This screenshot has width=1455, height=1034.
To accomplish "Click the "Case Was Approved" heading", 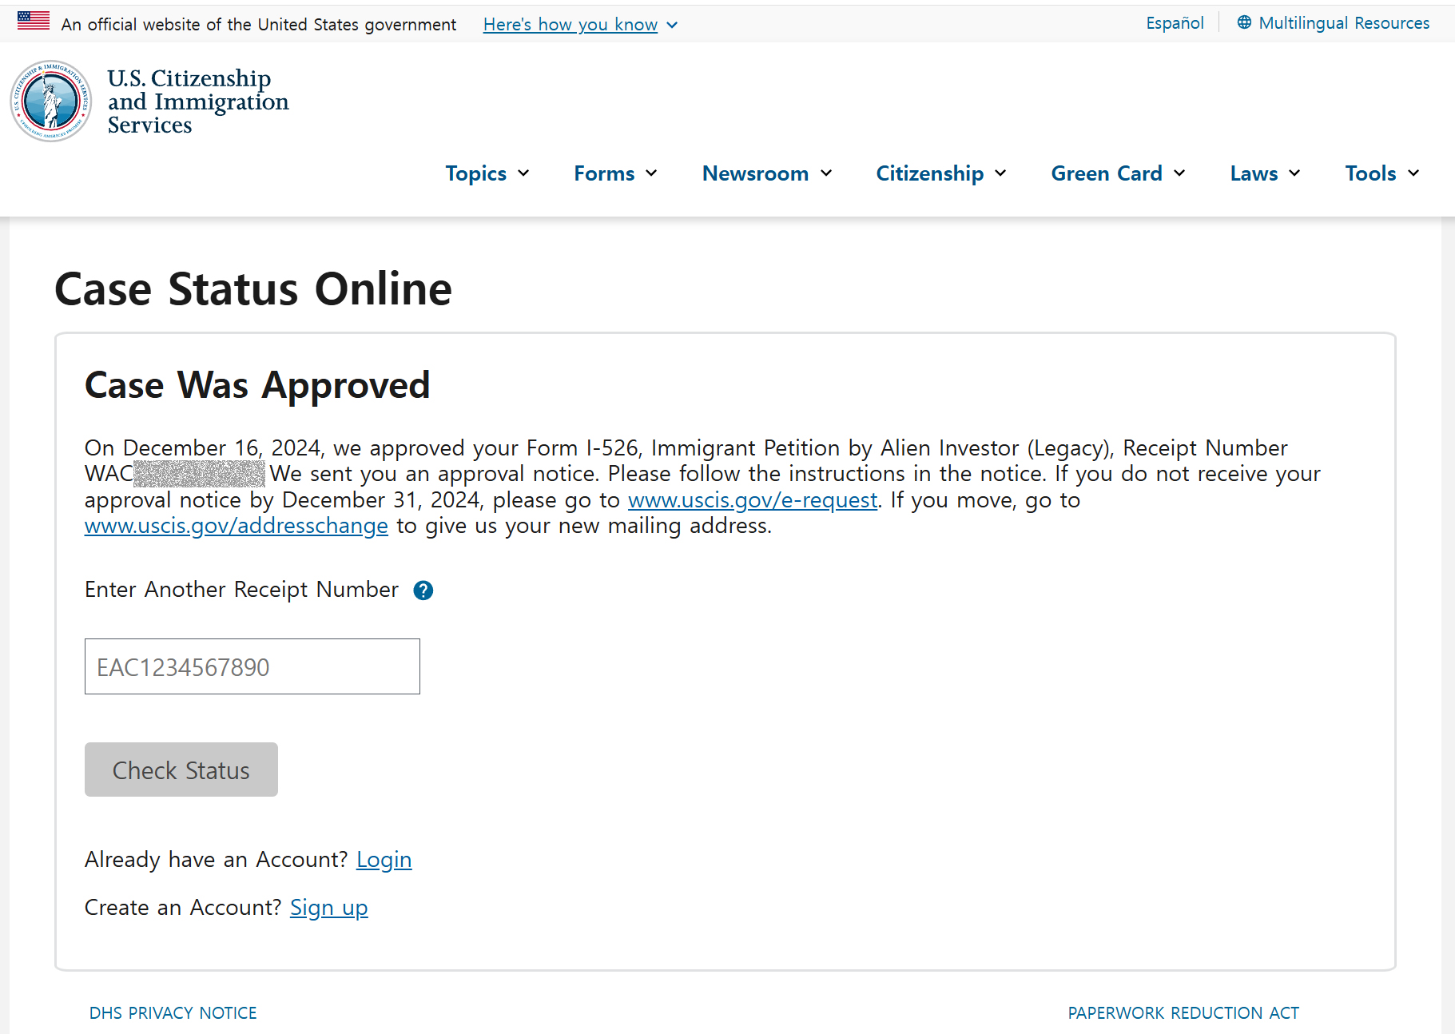I will coord(257,386).
